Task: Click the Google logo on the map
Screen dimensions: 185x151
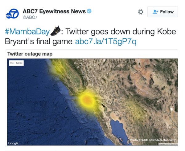Action: click(x=13, y=143)
